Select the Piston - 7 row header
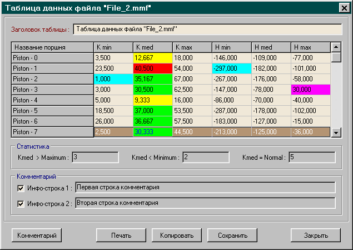 52,132
